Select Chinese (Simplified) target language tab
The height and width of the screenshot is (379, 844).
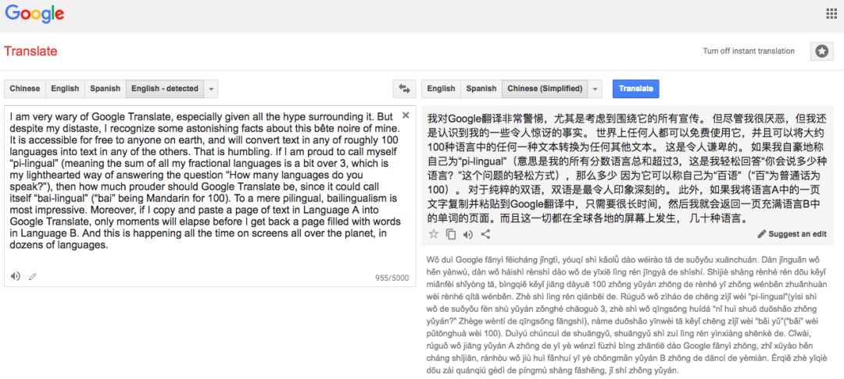pos(545,89)
